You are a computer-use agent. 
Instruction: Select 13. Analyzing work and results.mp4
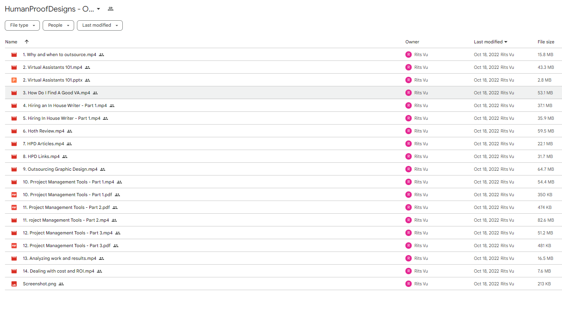pyautogui.click(x=59, y=258)
